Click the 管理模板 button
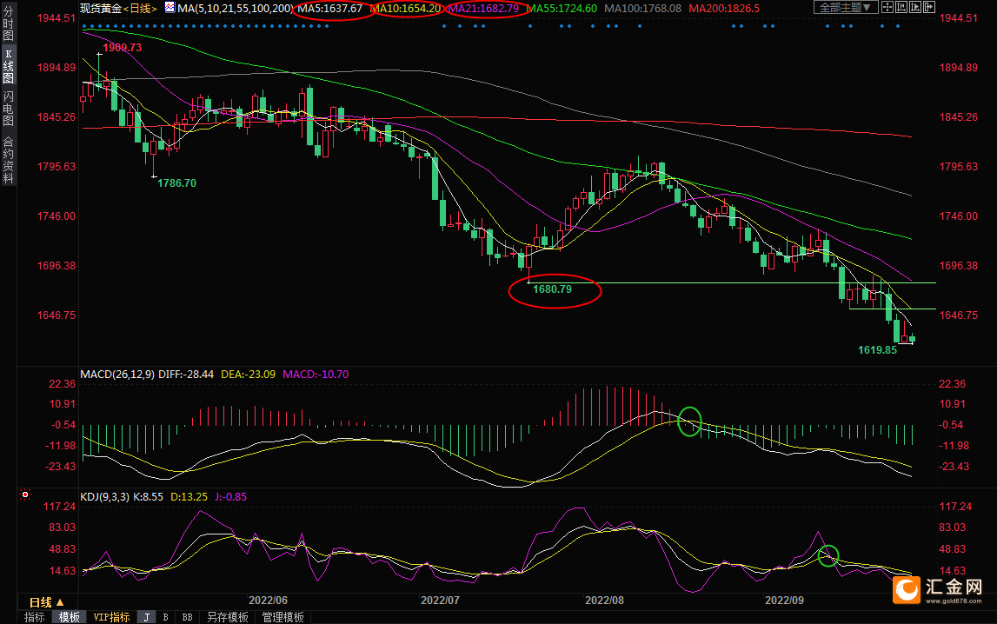997x624 pixels. tap(283, 617)
